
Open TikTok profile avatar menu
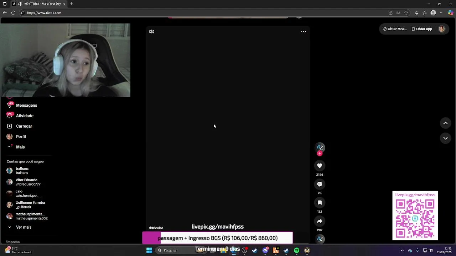point(442,29)
